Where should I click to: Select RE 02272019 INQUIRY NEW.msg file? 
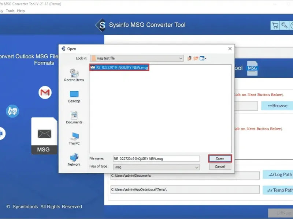point(119,68)
